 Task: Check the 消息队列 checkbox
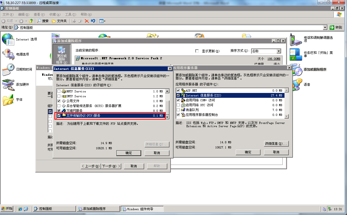click(x=178, y=110)
